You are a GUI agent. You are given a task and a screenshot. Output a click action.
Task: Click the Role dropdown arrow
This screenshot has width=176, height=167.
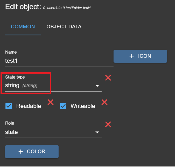97,132
